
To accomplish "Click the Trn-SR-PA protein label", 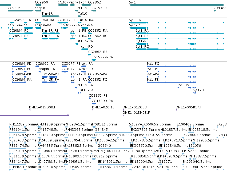I will click(x=51, y=79).
